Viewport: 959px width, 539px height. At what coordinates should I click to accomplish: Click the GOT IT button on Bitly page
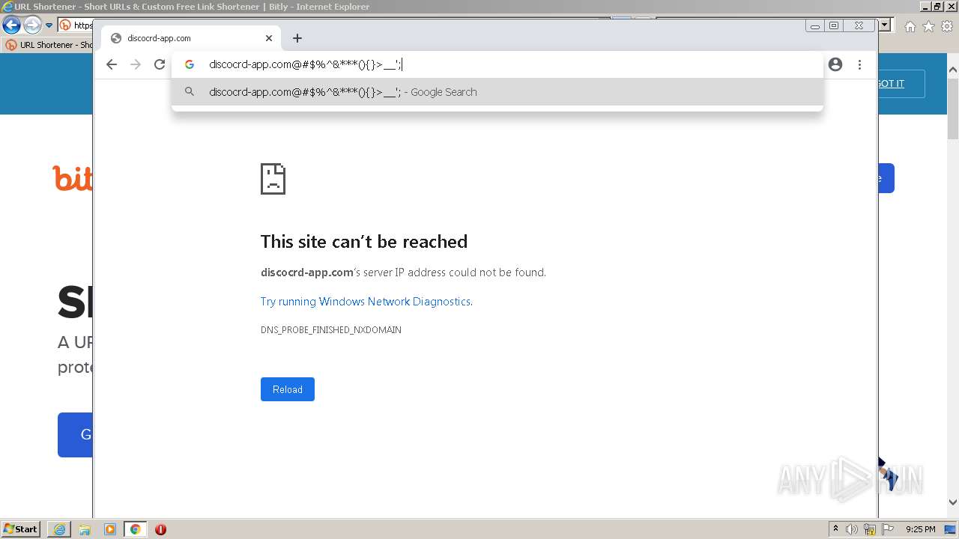(x=901, y=84)
